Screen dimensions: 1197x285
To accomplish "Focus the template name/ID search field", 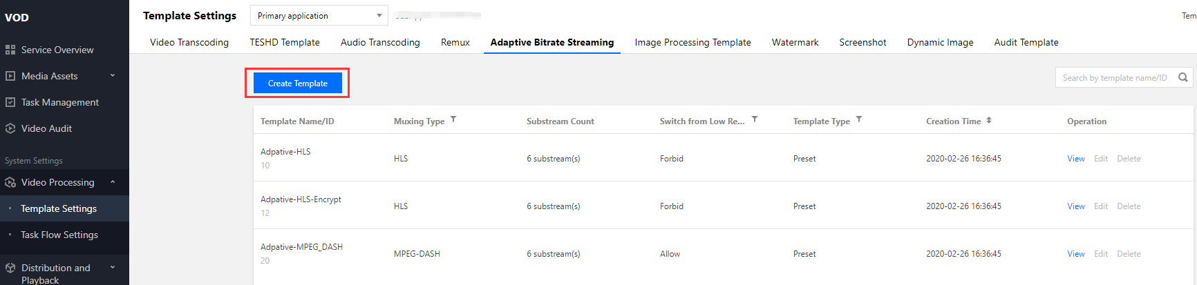I will 1114,78.
